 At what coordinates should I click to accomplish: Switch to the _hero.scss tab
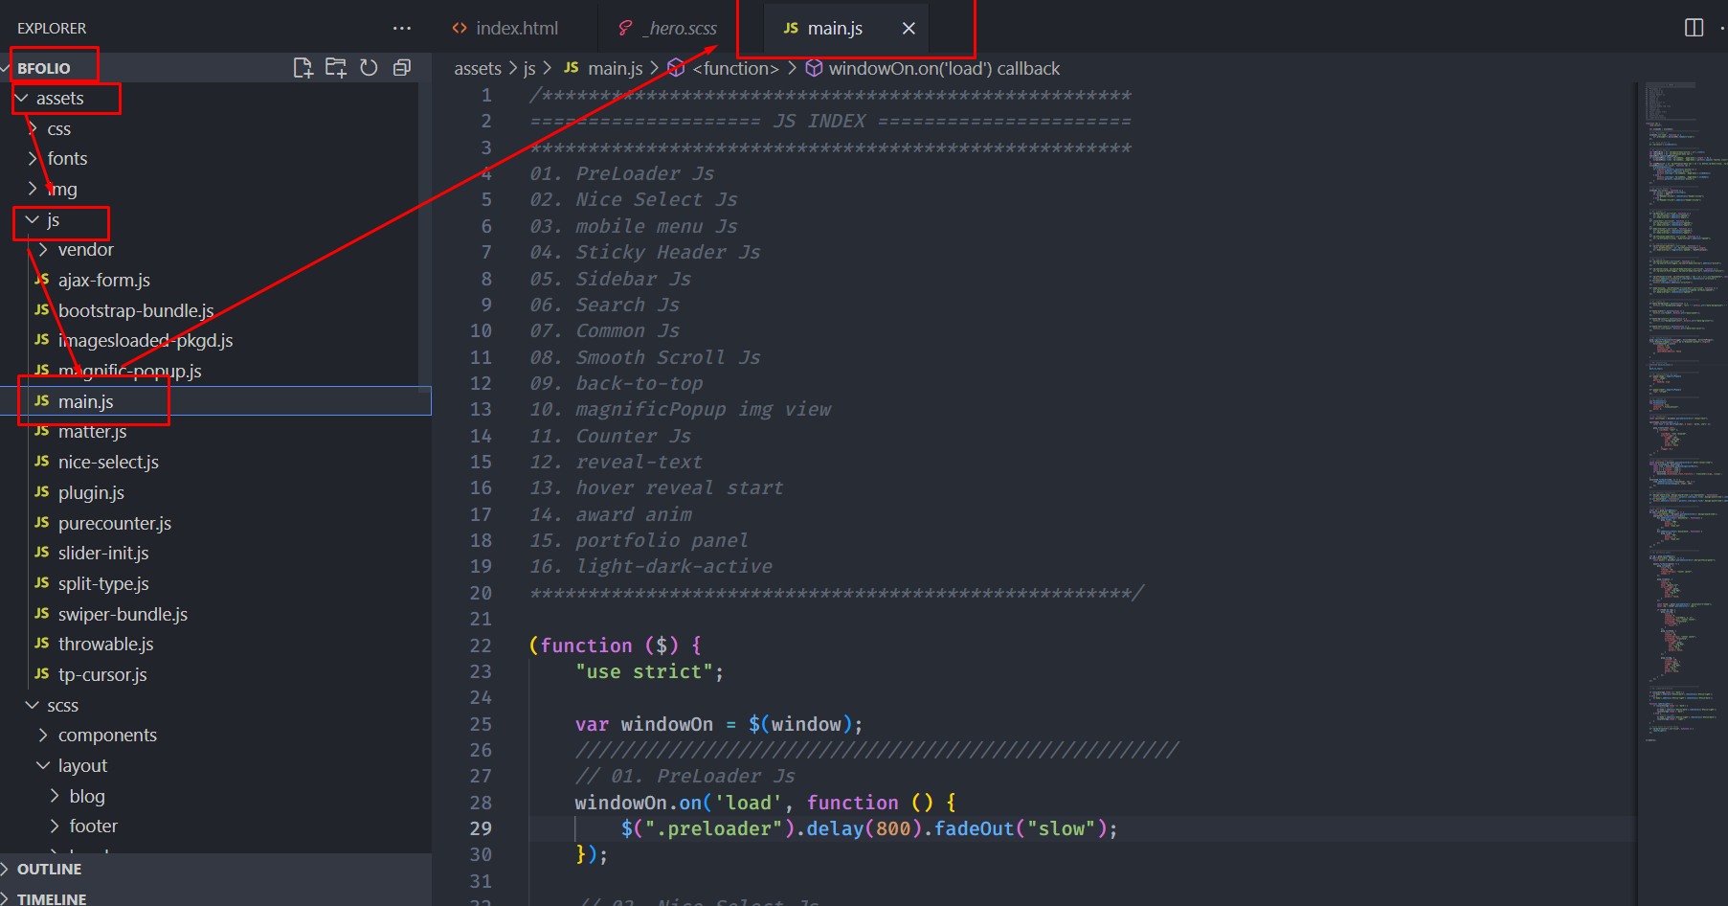[x=682, y=29]
